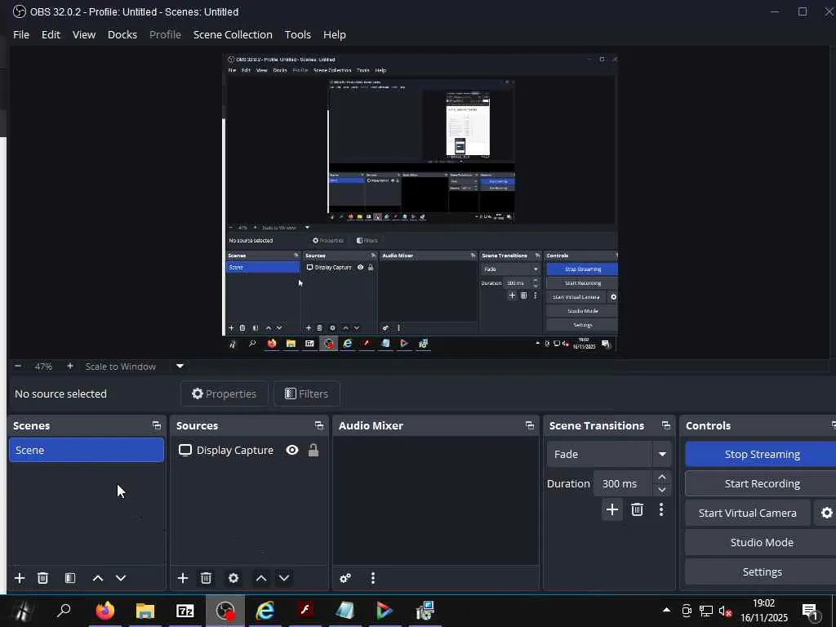Viewport: 836px width, 627px height.
Task: Open 7-Zip from the taskbar
Action: [185, 611]
